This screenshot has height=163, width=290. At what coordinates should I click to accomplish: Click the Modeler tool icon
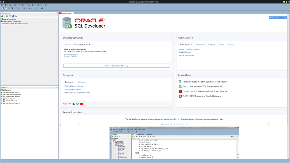point(180,82)
